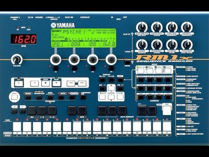The width and height of the screenshot is (209, 157).
Task: Open the PLAY FX submode
Action: pyautogui.click(x=150, y=79)
